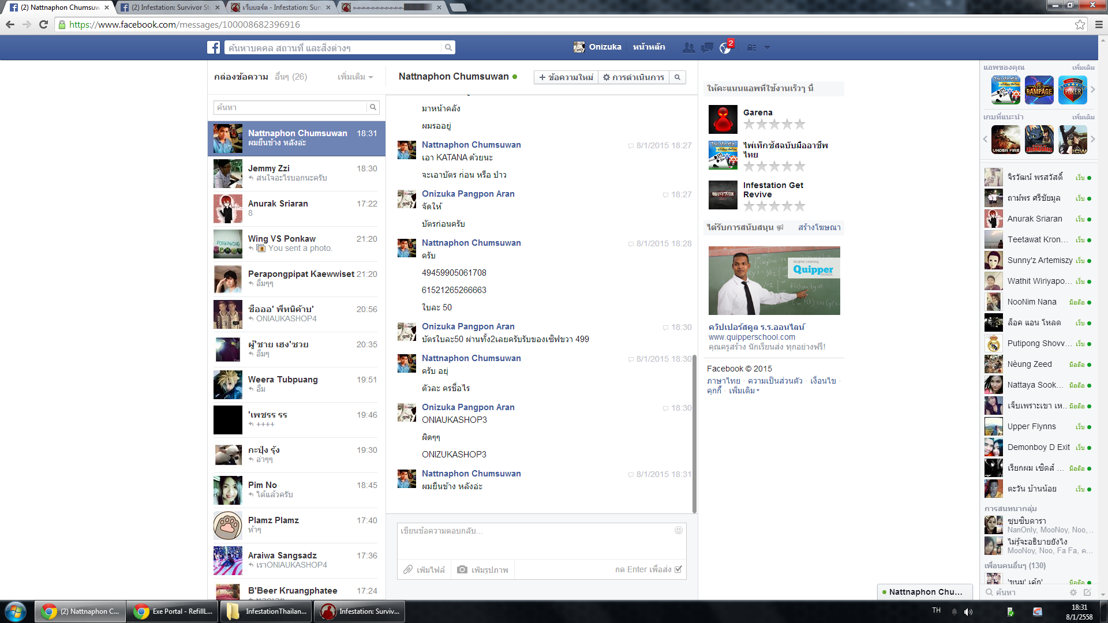Open การดำเนินการ actions dropdown

633,77
